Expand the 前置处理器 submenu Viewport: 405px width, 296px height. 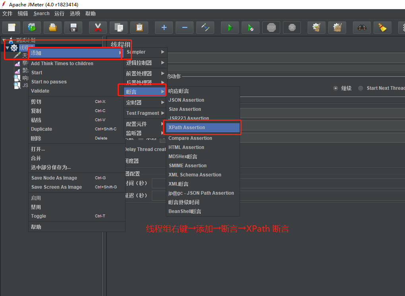click(145, 74)
